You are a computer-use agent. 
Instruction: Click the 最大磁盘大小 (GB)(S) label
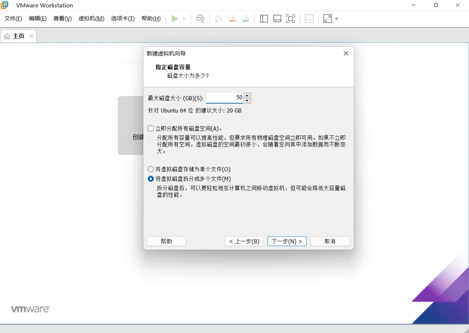coord(175,98)
